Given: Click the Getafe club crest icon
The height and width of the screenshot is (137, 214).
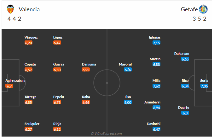Looking at the screenshot, I should (203, 9).
